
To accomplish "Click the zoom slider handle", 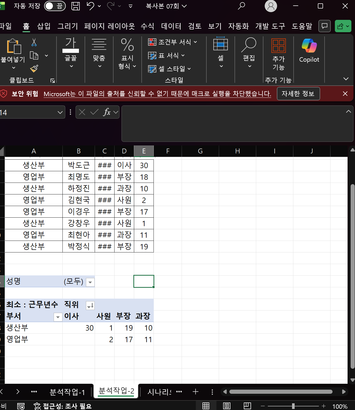I will point(293,406).
